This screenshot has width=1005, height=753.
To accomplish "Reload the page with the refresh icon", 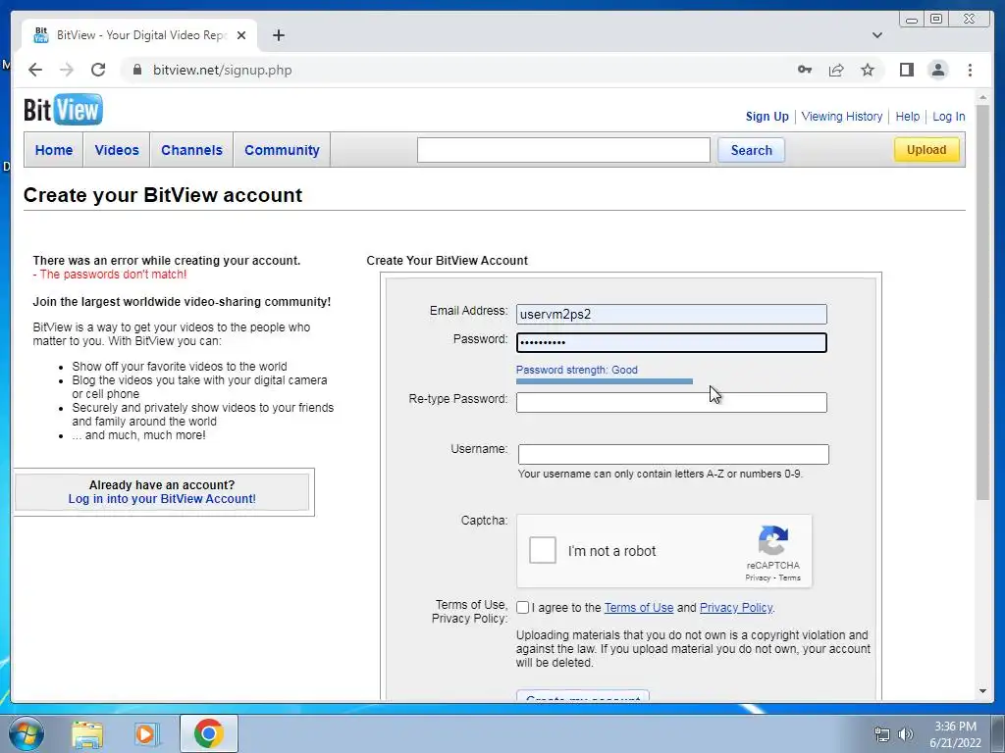I will click(x=98, y=70).
